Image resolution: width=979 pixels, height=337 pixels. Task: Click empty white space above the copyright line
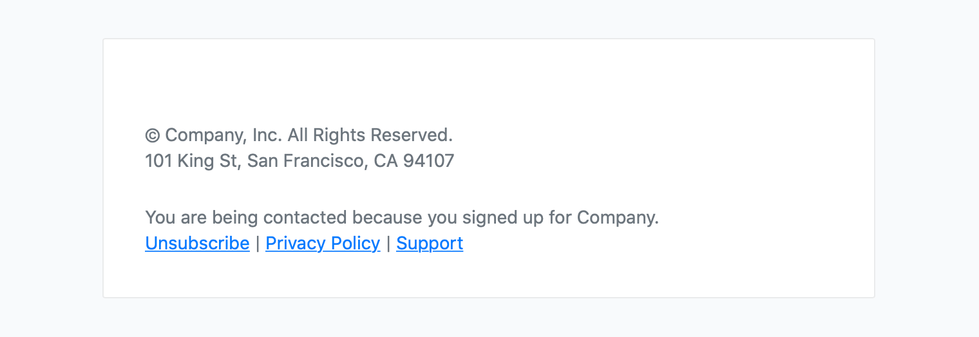coord(451,84)
